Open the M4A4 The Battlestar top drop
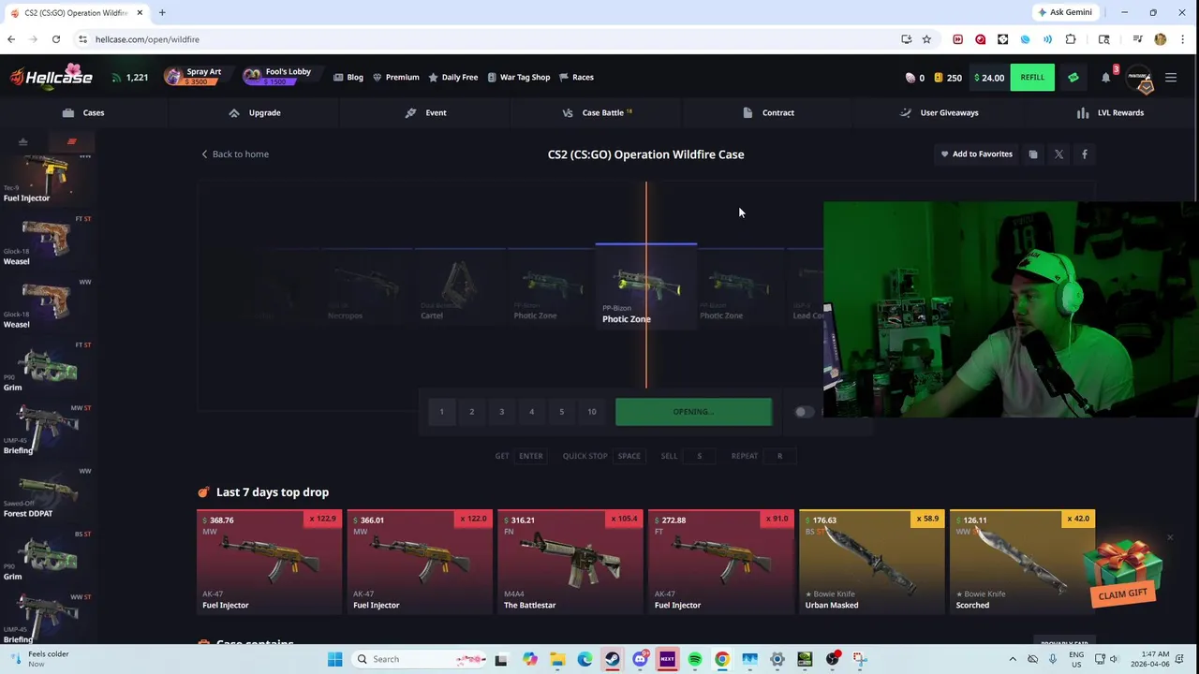This screenshot has height=674, width=1199. pyautogui.click(x=570, y=562)
